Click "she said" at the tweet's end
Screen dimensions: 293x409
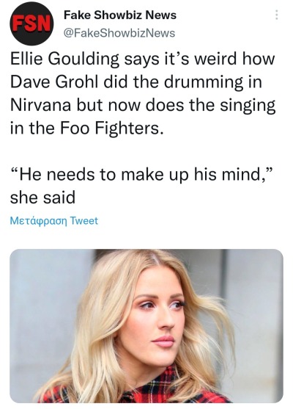coord(42,198)
